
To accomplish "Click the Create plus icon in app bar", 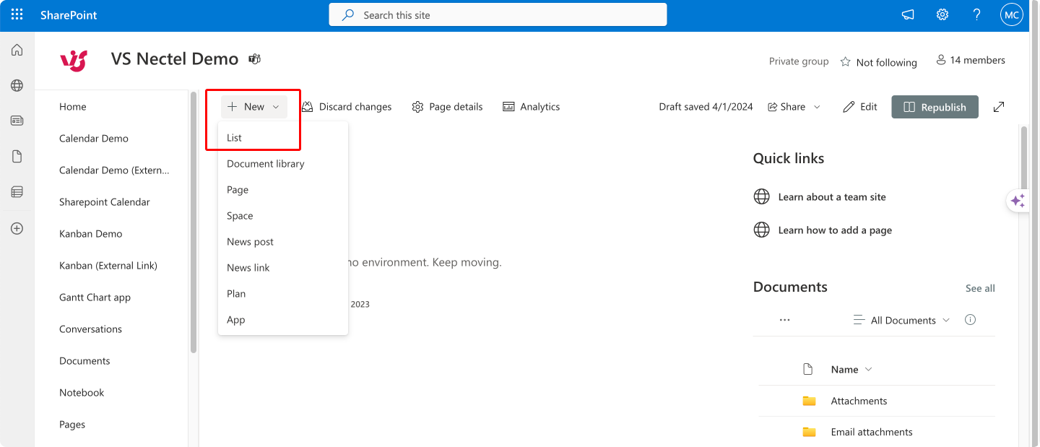I will 17,228.
